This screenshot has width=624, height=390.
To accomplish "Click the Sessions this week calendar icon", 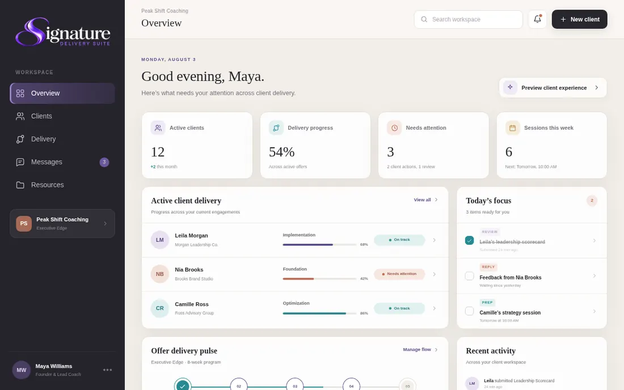I will (513, 128).
